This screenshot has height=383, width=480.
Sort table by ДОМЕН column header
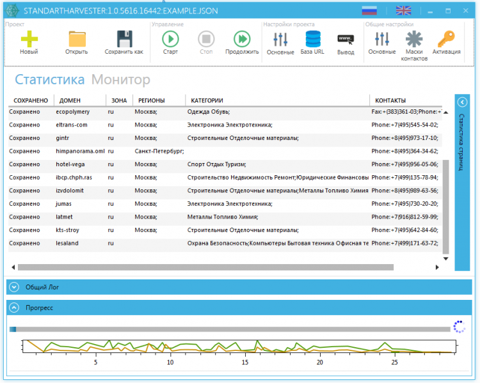pos(70,100)
